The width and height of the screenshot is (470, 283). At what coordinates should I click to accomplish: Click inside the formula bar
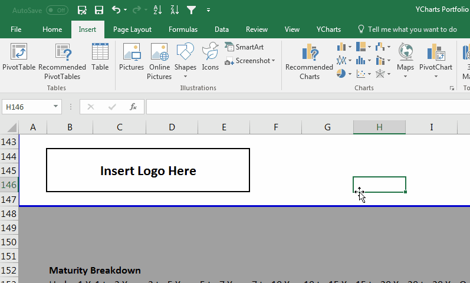click(x=308, y=107)
